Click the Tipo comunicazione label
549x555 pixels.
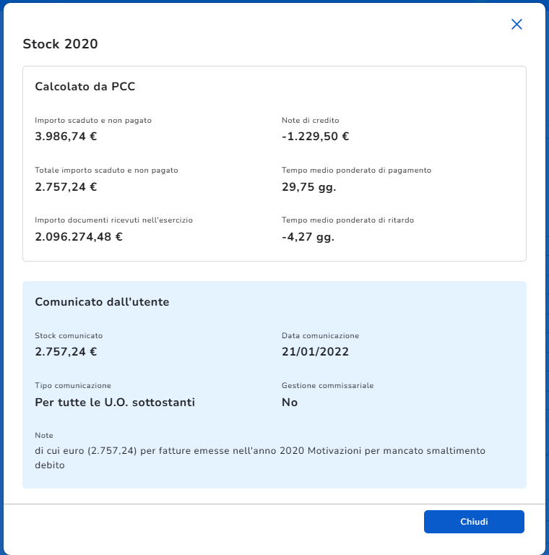tap(73, 386)
